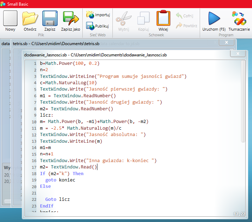Click goto koniec on line 19

[60, 180]
